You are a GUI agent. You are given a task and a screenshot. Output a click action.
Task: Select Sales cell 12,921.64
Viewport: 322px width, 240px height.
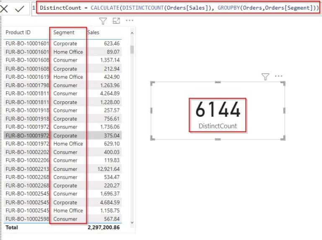[x=109, y=169]
